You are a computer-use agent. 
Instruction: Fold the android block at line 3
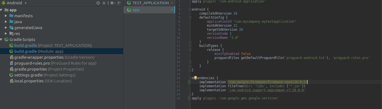point(190,9)
